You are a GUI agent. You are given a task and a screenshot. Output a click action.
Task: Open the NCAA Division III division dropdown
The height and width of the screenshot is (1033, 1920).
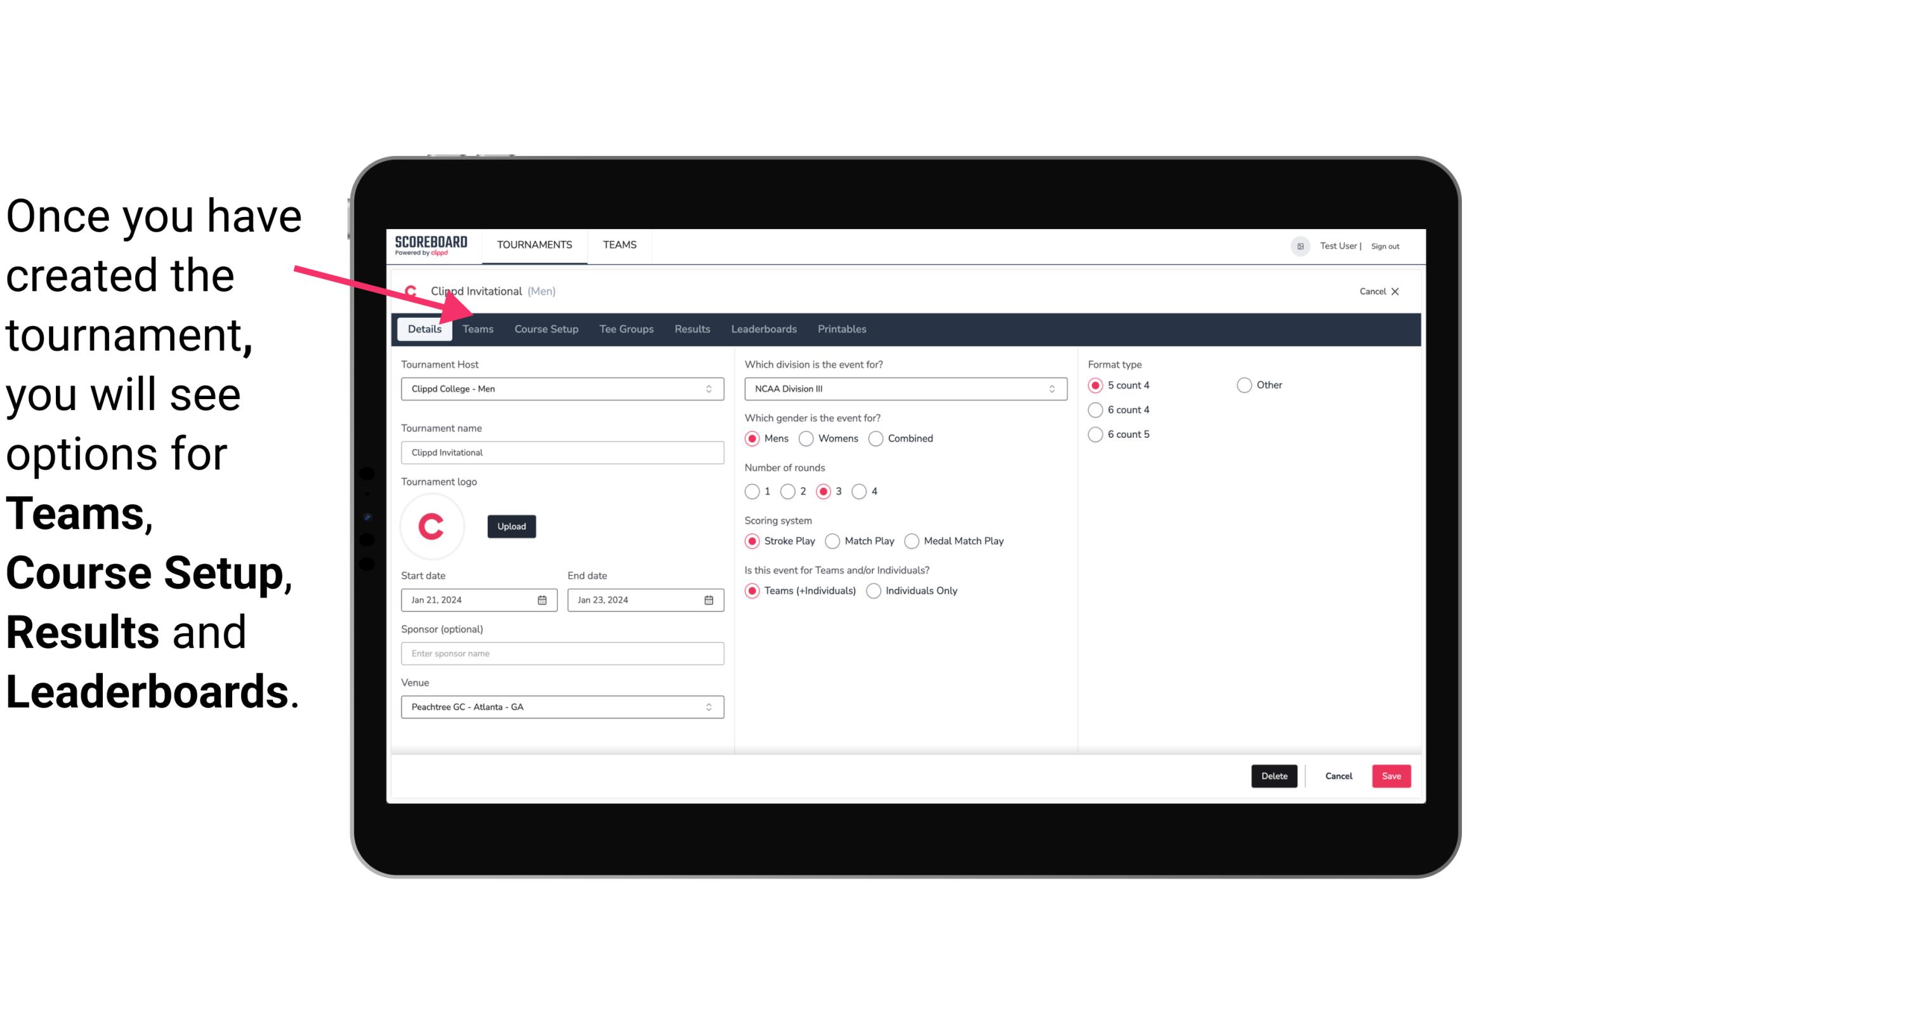point(902,388)
